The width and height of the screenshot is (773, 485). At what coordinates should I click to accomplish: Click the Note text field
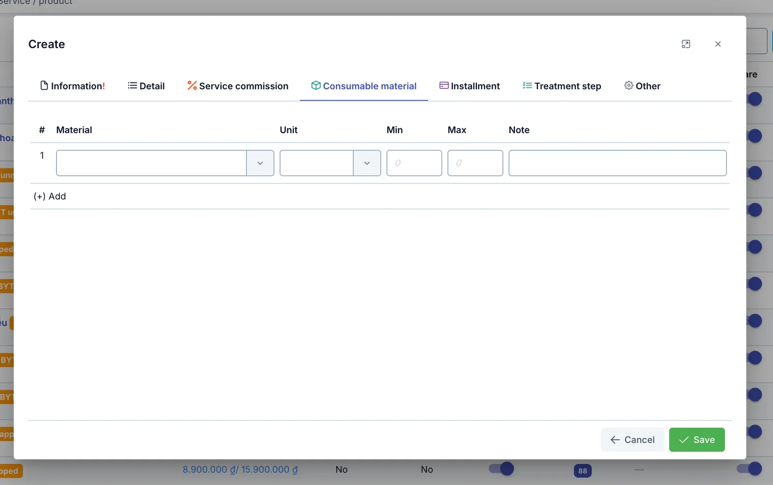tap(617, 163)
